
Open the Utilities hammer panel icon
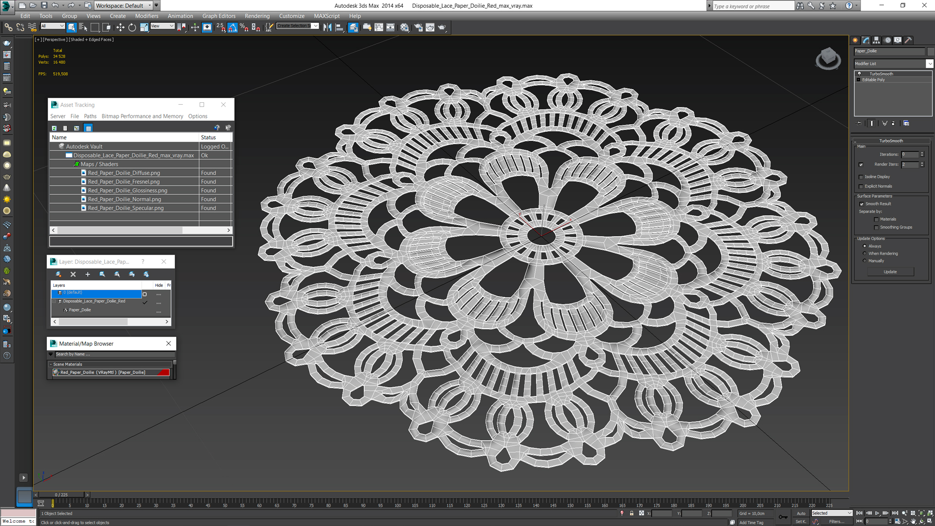click(x=908, y=40)
